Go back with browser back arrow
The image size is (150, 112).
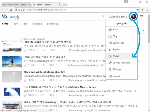(2, 10)
